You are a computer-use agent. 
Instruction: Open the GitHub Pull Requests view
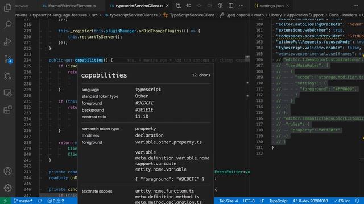[7, 76]
